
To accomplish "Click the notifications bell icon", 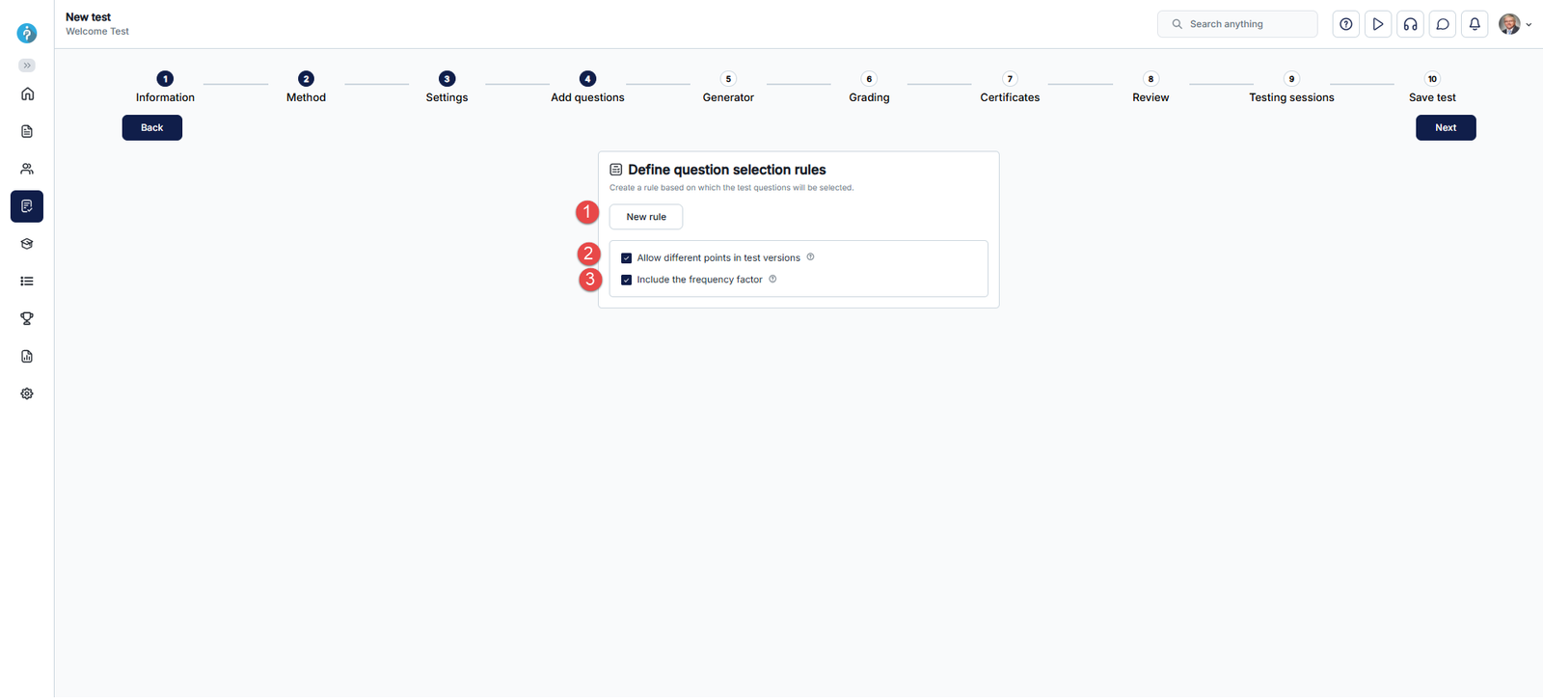I will (1475, 24).
